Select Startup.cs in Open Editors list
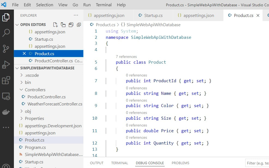269x168 pixels. (44, 39)
